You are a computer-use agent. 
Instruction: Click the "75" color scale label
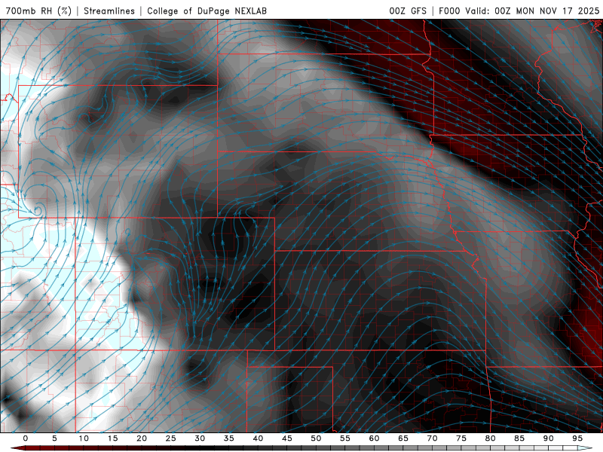click(461, 438)
